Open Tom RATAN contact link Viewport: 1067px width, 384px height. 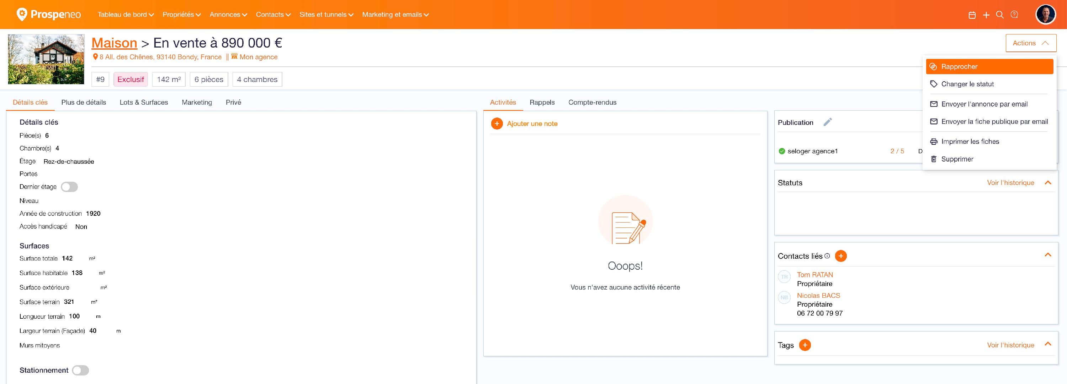coord(814,274)
